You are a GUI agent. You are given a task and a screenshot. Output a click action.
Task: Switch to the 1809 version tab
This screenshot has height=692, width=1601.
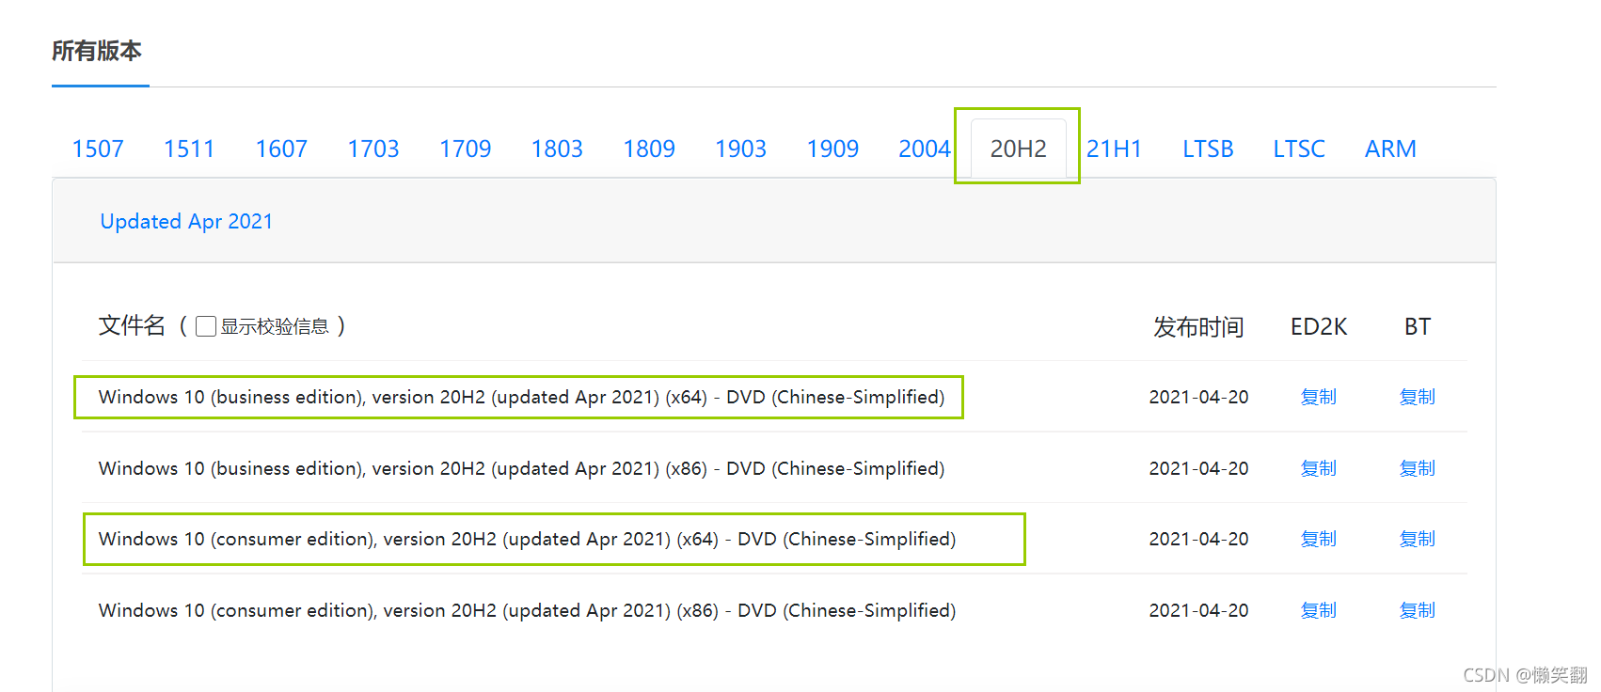pos(649,149)
